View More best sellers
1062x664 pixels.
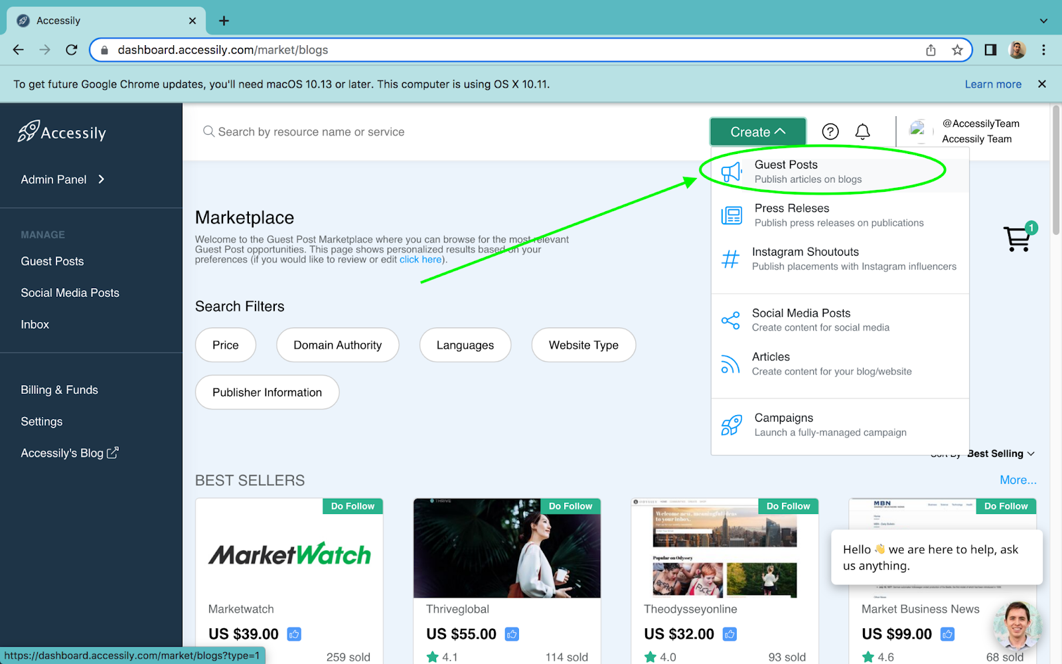1018,480
